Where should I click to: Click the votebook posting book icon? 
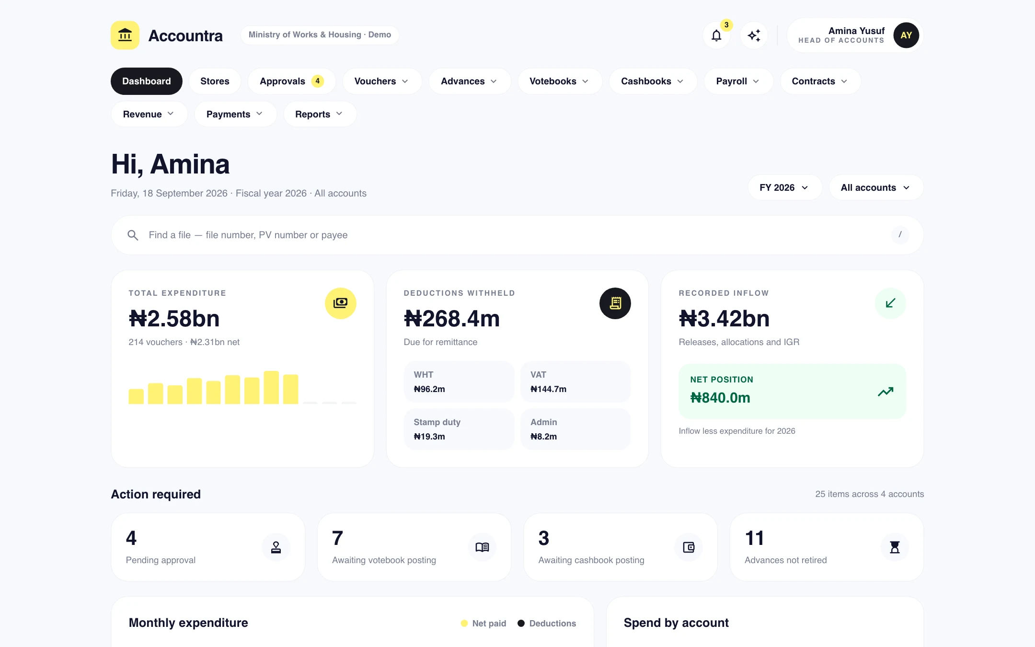pyautogui.click(x=482, y=547)
